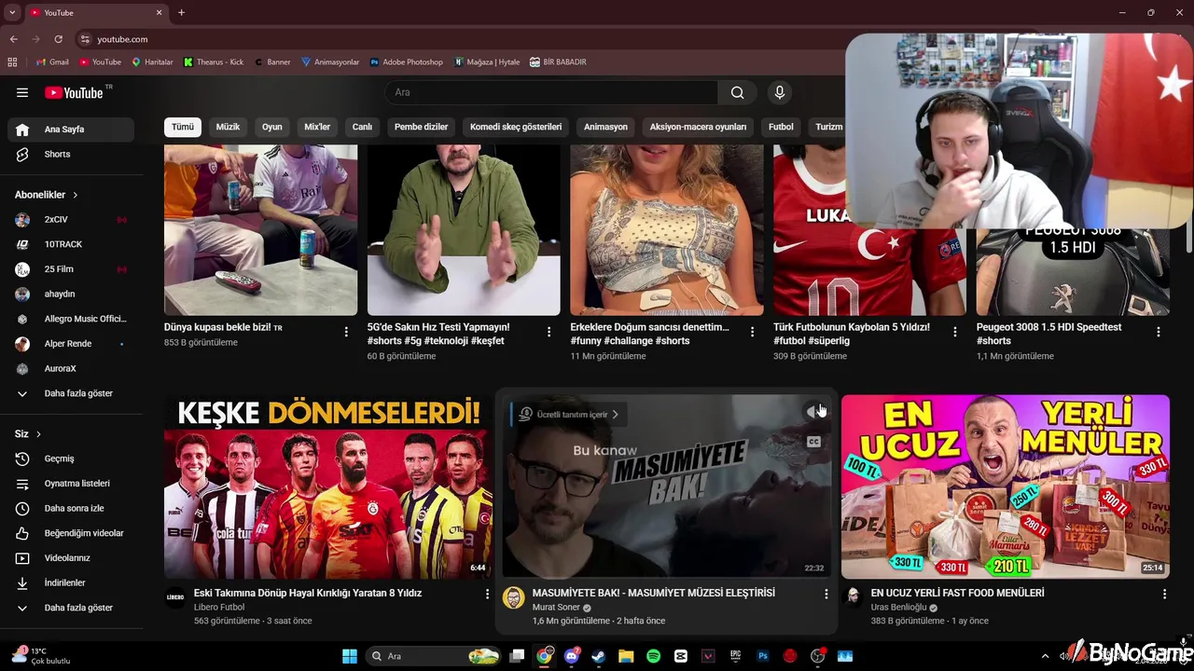The height and width of the screenshot is (671, 1194).
Task: Expand Ücretli tanıtım içerir notice
Action: tap(571, 414)
